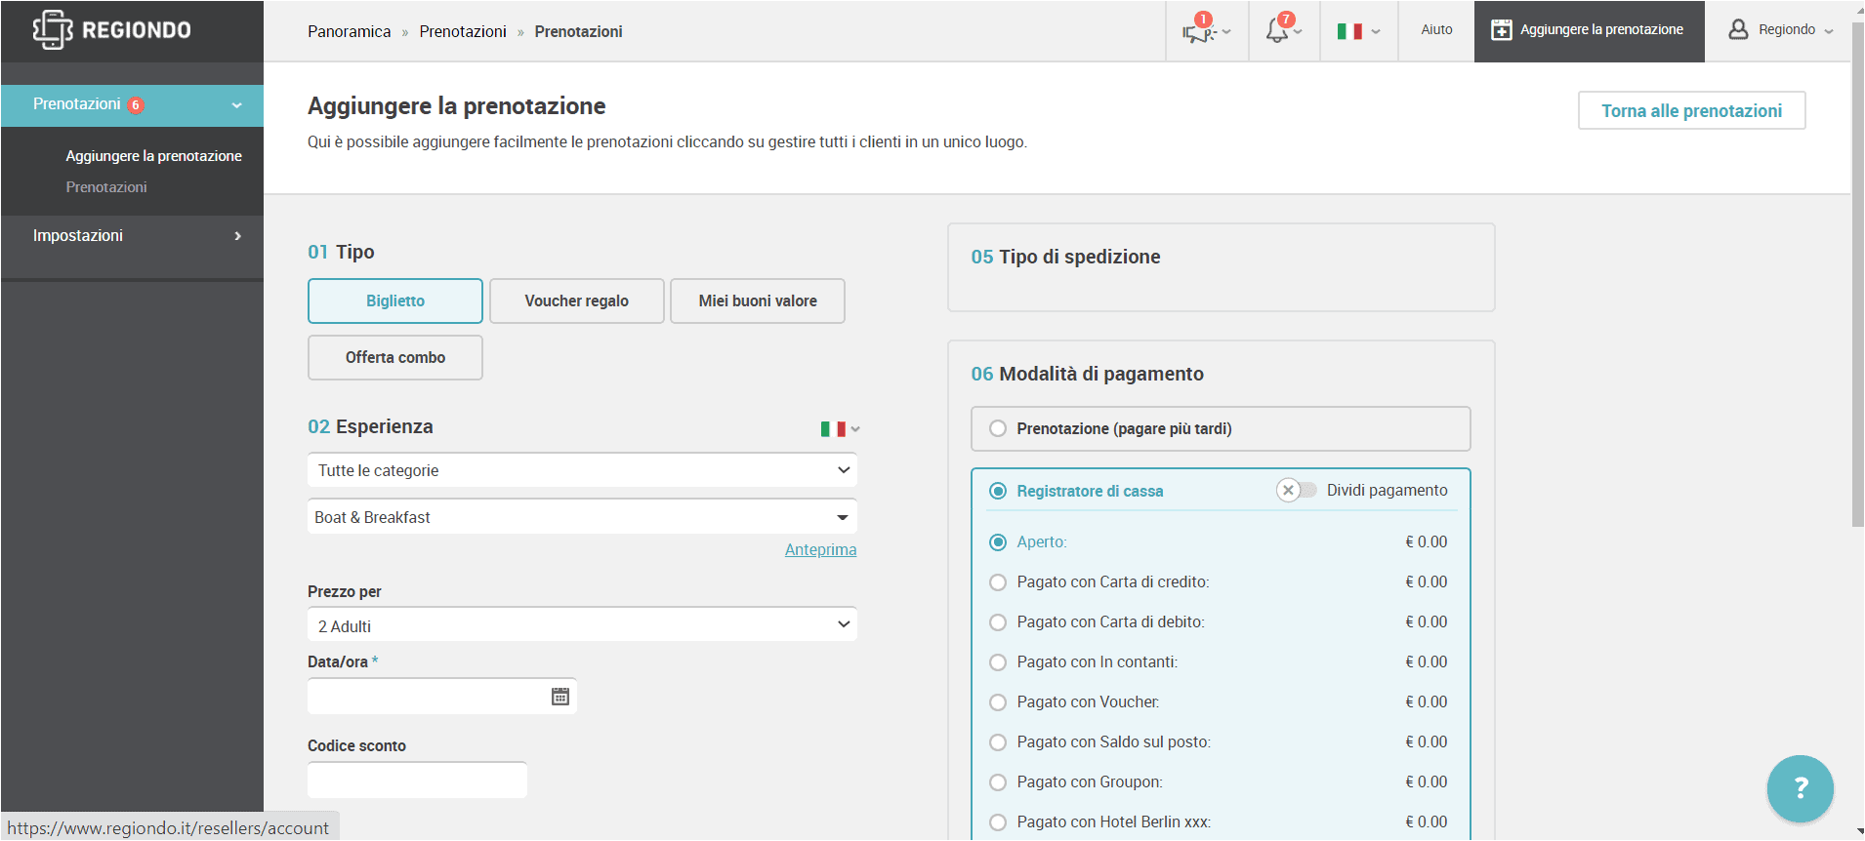Open Boat & Breakfast experience dropdown
The image size is (1865, 841).
pyautogui.click(x=582, y=517)
